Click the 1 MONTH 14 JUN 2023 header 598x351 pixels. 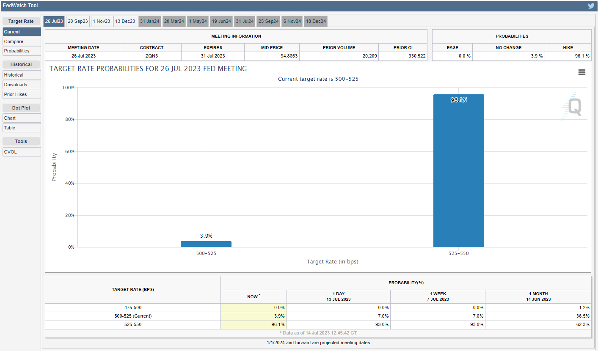(x=538, y=296)
